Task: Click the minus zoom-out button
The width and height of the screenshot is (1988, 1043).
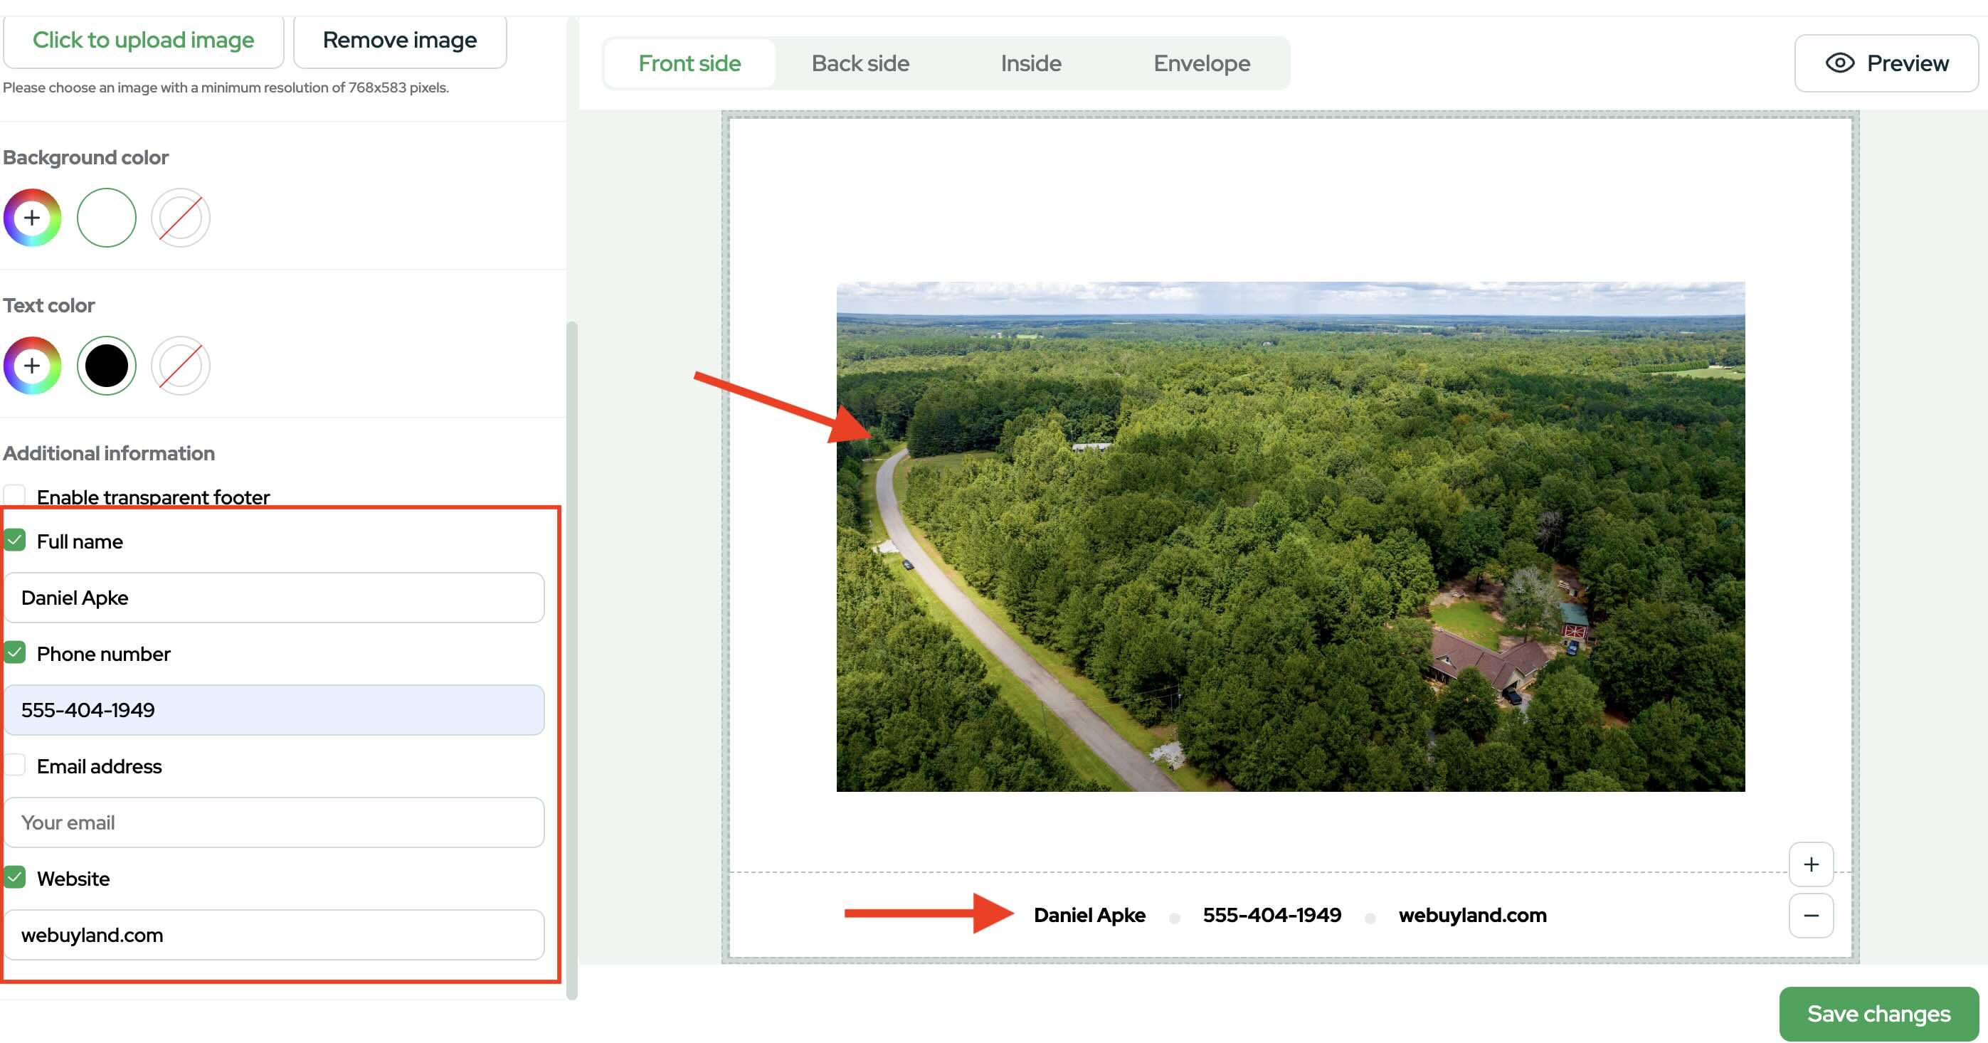Action: pyautogui.click(x=1811, y=916)
